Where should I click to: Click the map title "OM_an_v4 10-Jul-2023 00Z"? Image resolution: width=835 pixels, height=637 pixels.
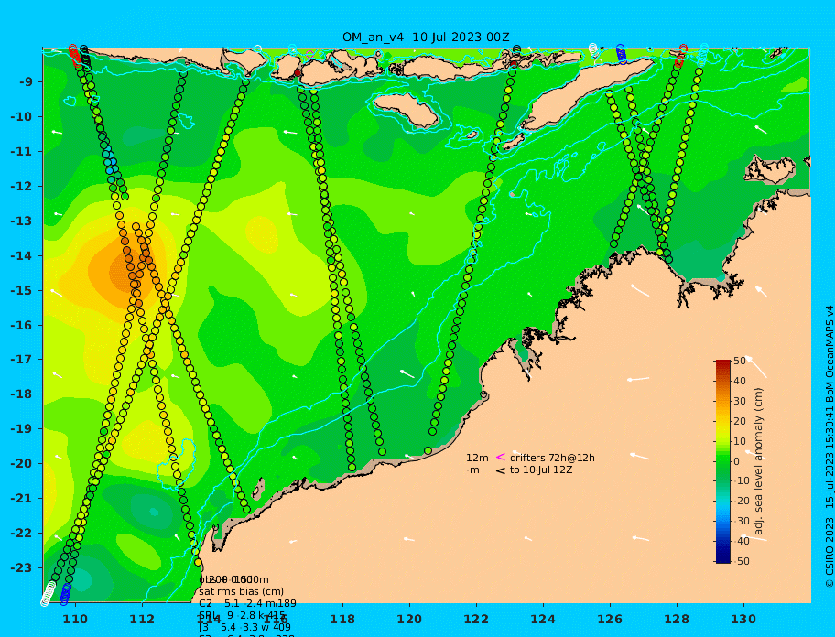426,38
